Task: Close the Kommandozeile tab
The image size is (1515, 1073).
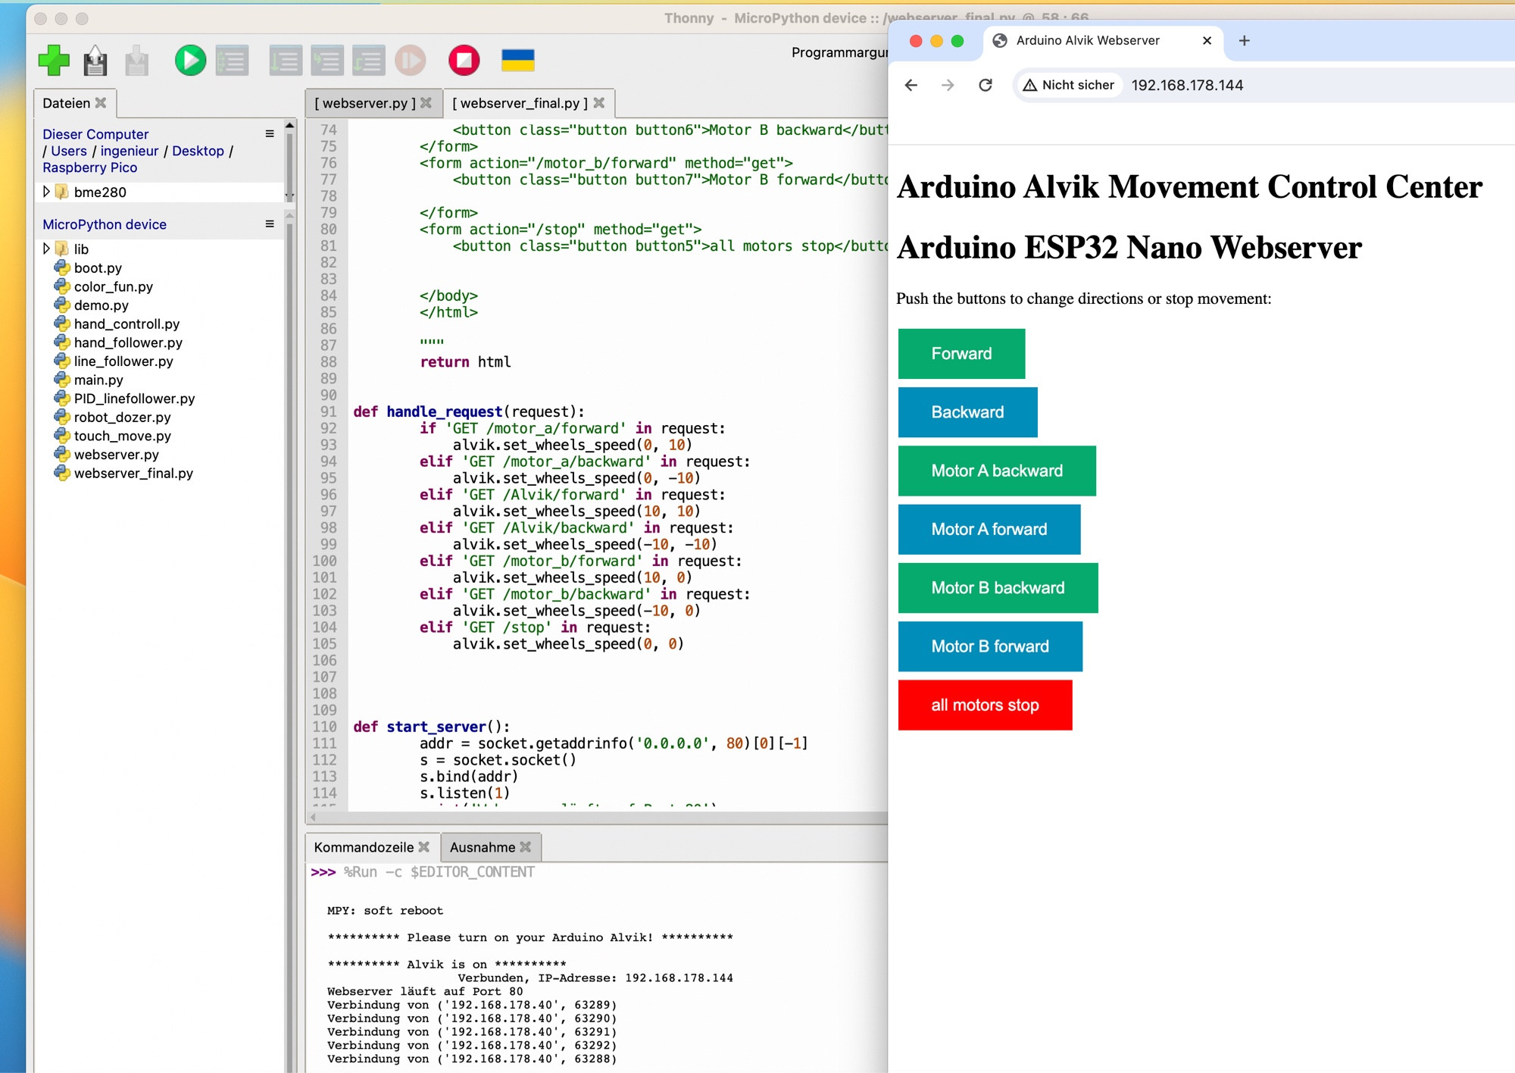Action: click(424, 846)
